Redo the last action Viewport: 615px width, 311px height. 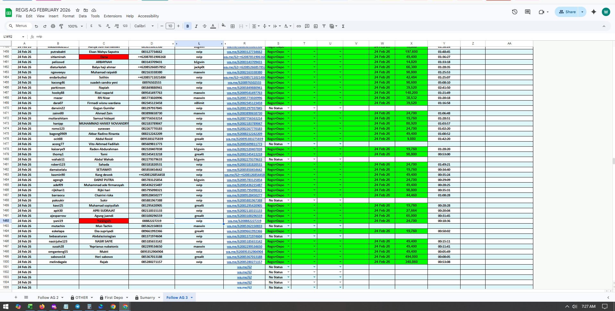click(x=45, y=26)
